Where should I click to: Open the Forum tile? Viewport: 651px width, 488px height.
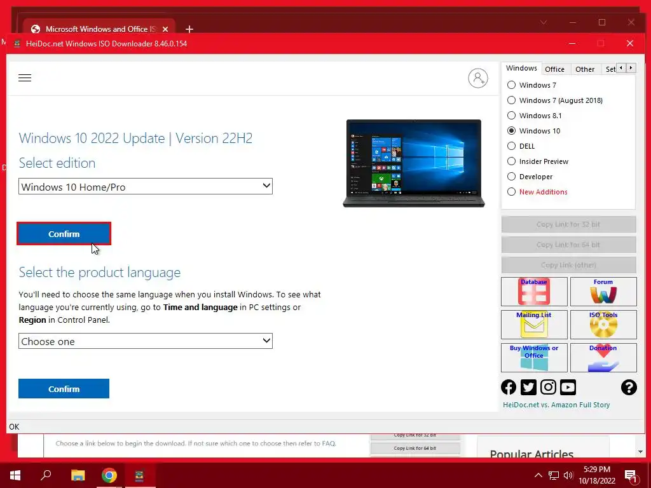click(603, 291)
